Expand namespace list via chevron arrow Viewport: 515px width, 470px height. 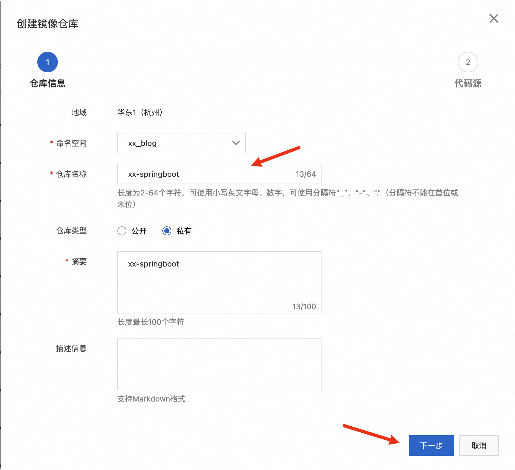[236, 143]
